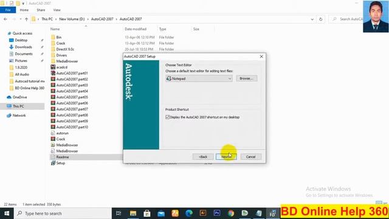
Task: Open Microsoft Store from the taskbar
Action: (x=147, y=214)
